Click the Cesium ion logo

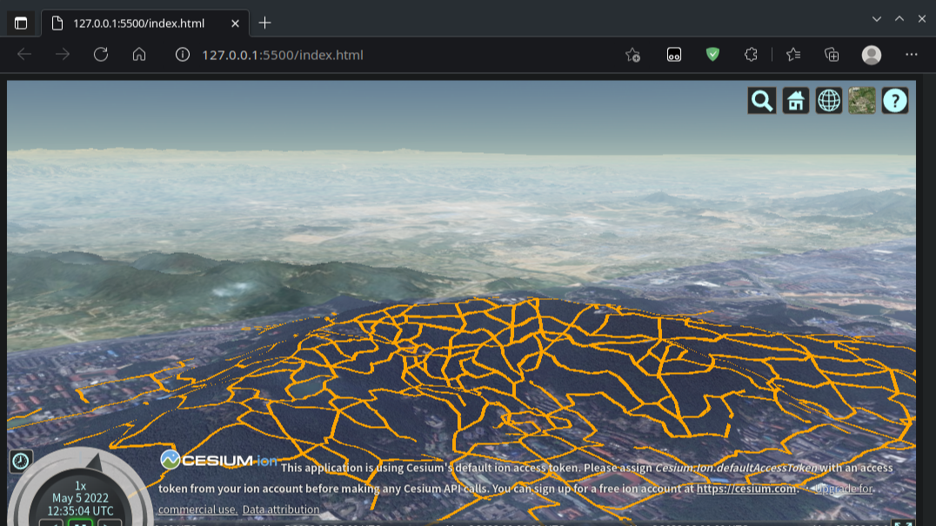tap(218, 460)
